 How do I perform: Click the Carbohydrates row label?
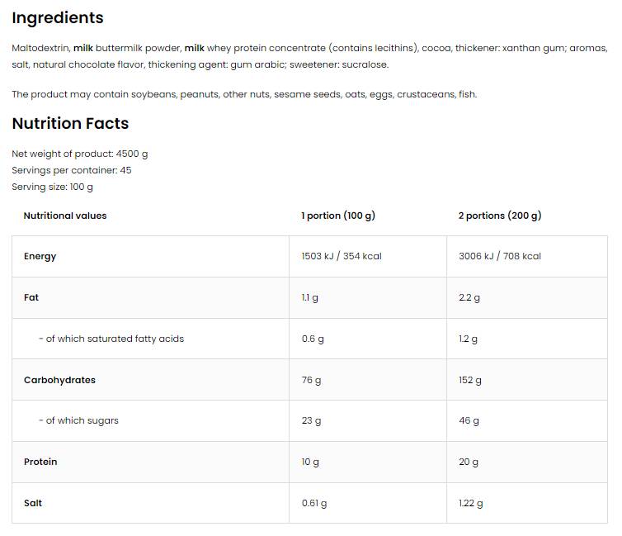[59, 380]
